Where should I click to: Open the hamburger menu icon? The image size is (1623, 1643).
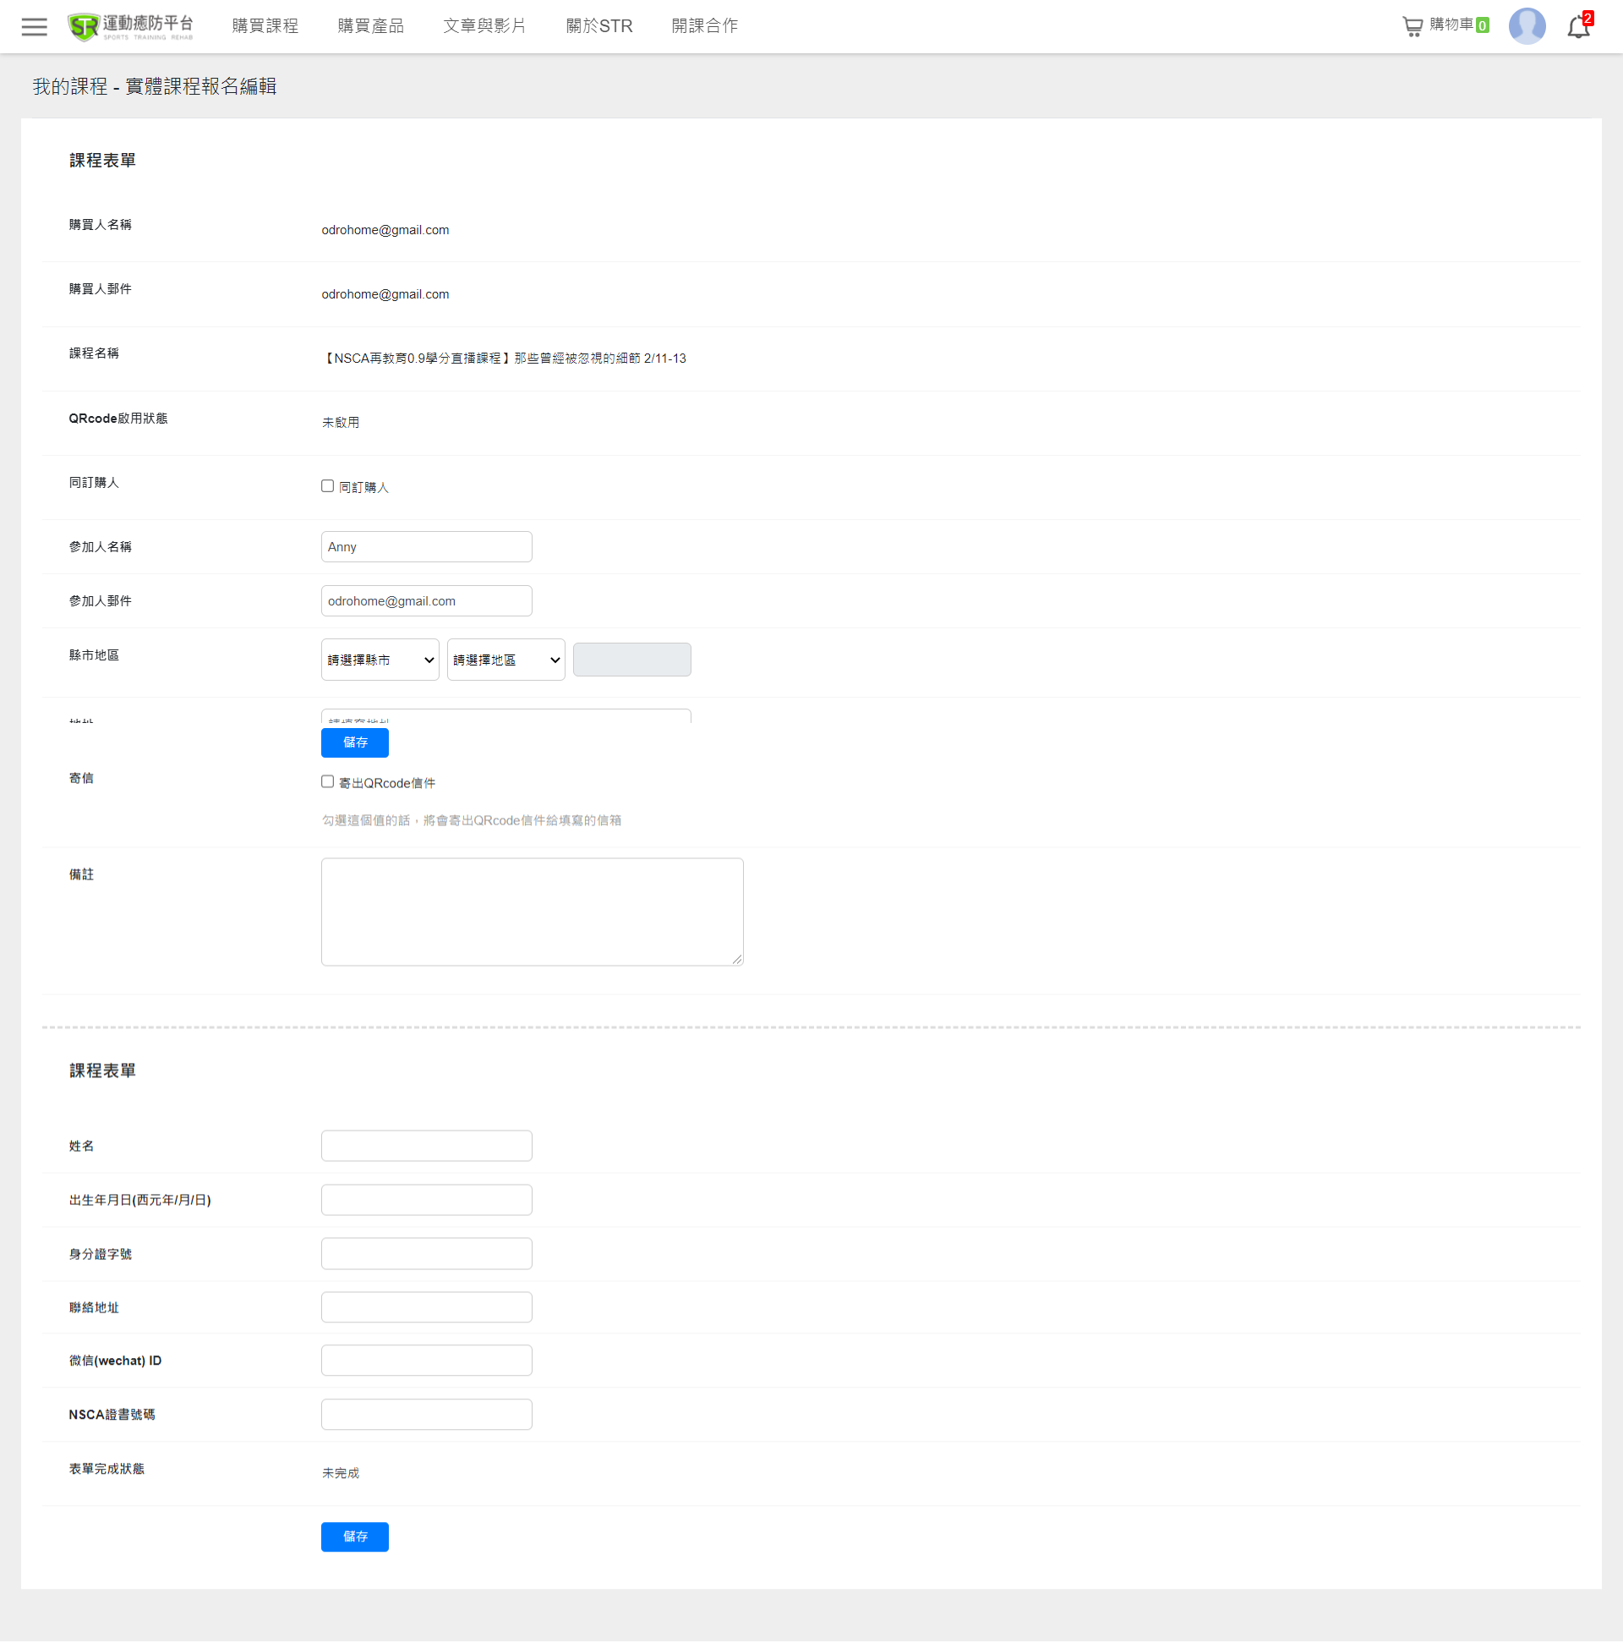[x=34, y=26]
